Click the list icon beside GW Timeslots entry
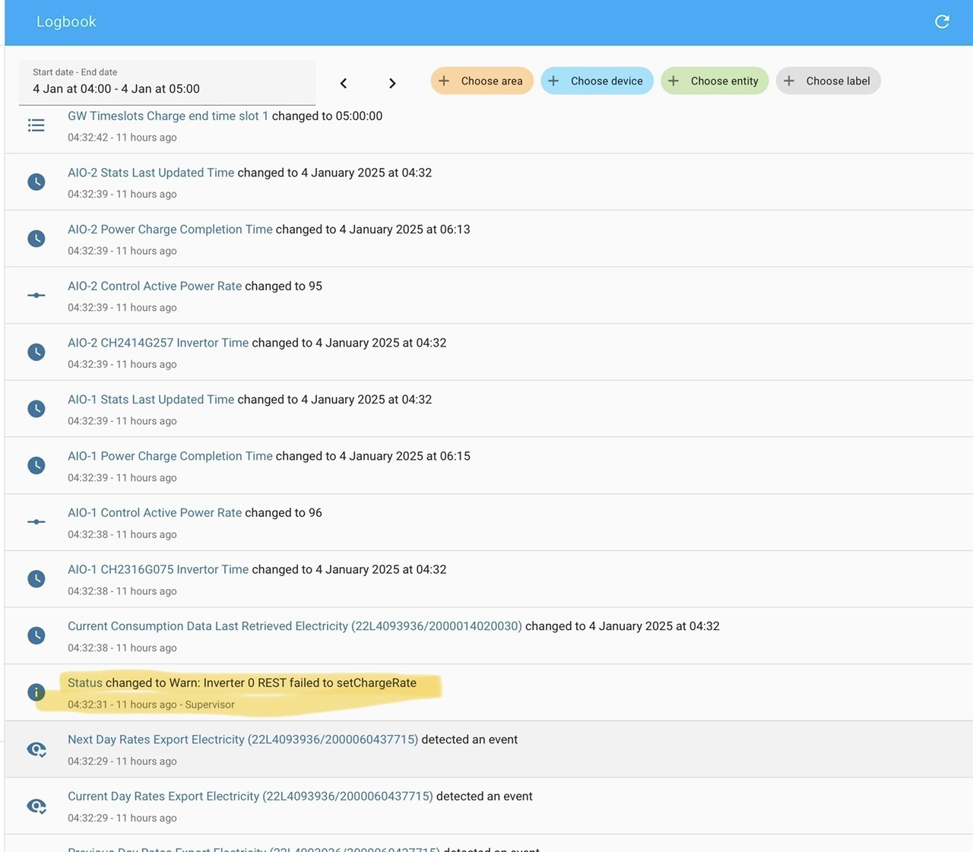This screenshot has width=973, height=852. coord(36,125)
